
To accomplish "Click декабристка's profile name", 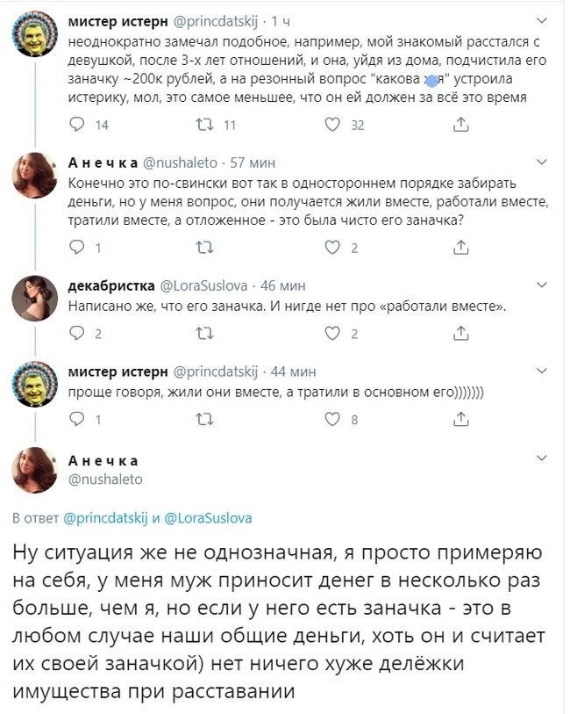I will point(109,285).
